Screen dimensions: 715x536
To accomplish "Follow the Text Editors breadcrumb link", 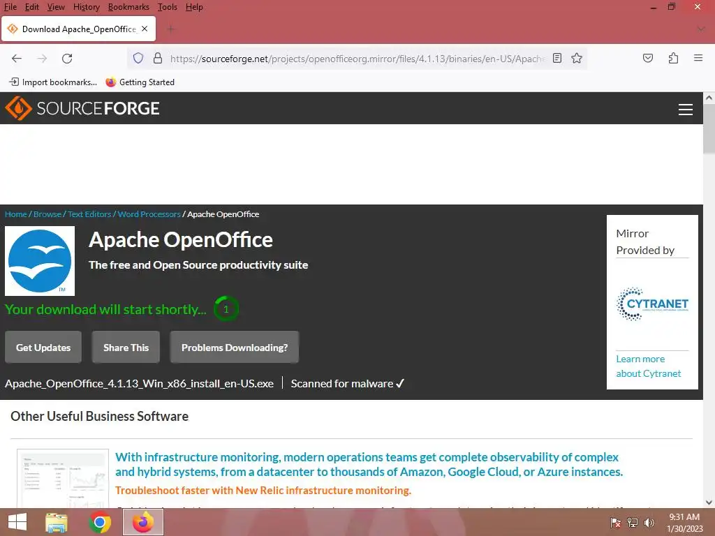I will (x=89, y=214).
